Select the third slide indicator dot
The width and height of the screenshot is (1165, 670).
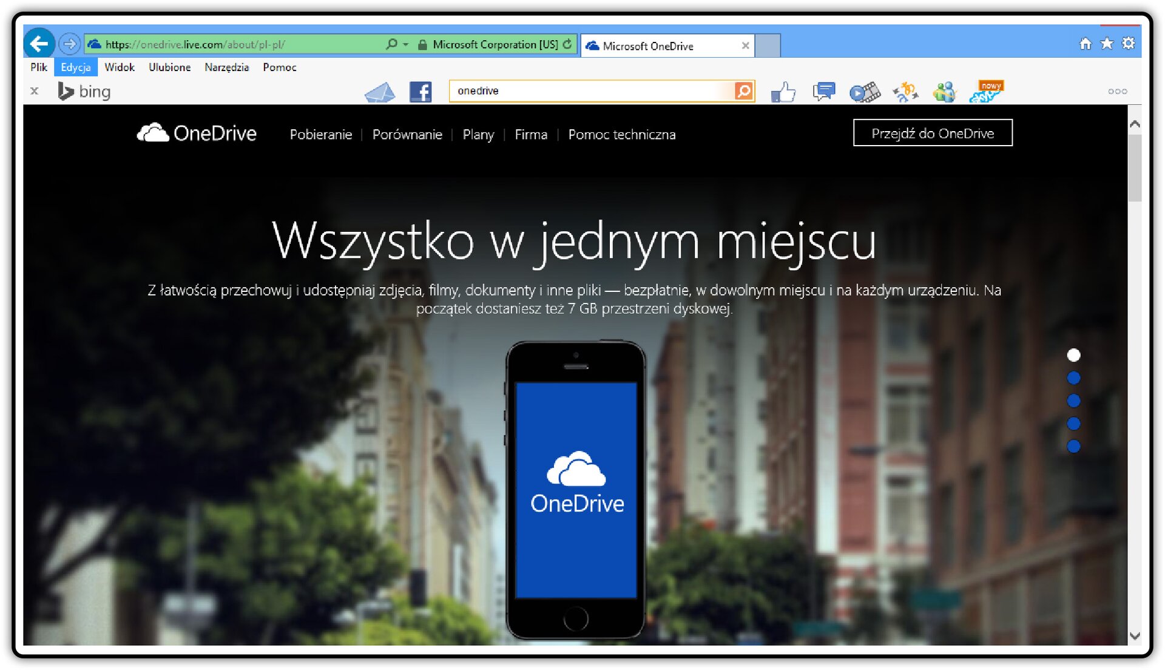pos(1073,401)
